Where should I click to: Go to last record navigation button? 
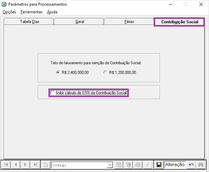35,165
